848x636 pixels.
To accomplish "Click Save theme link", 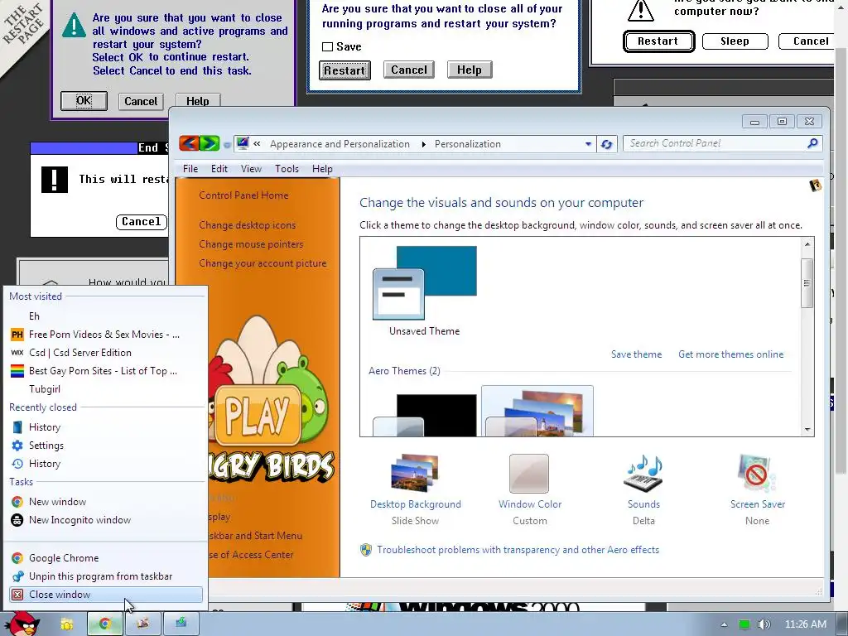I will [637, 354].
